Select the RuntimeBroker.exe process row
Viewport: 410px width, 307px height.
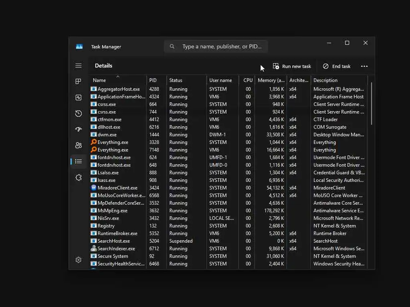229,233
